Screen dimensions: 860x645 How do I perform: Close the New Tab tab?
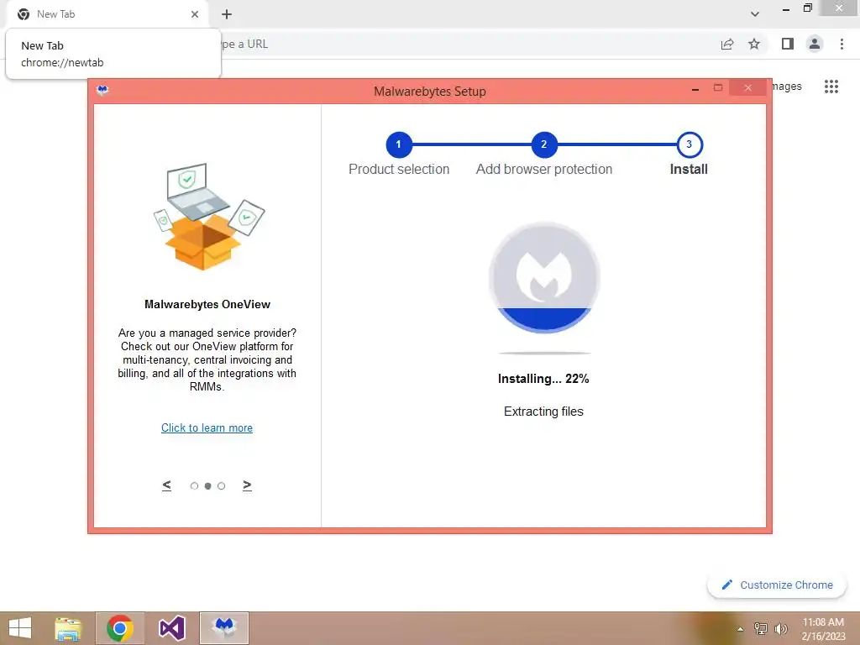tap(195, 14)
